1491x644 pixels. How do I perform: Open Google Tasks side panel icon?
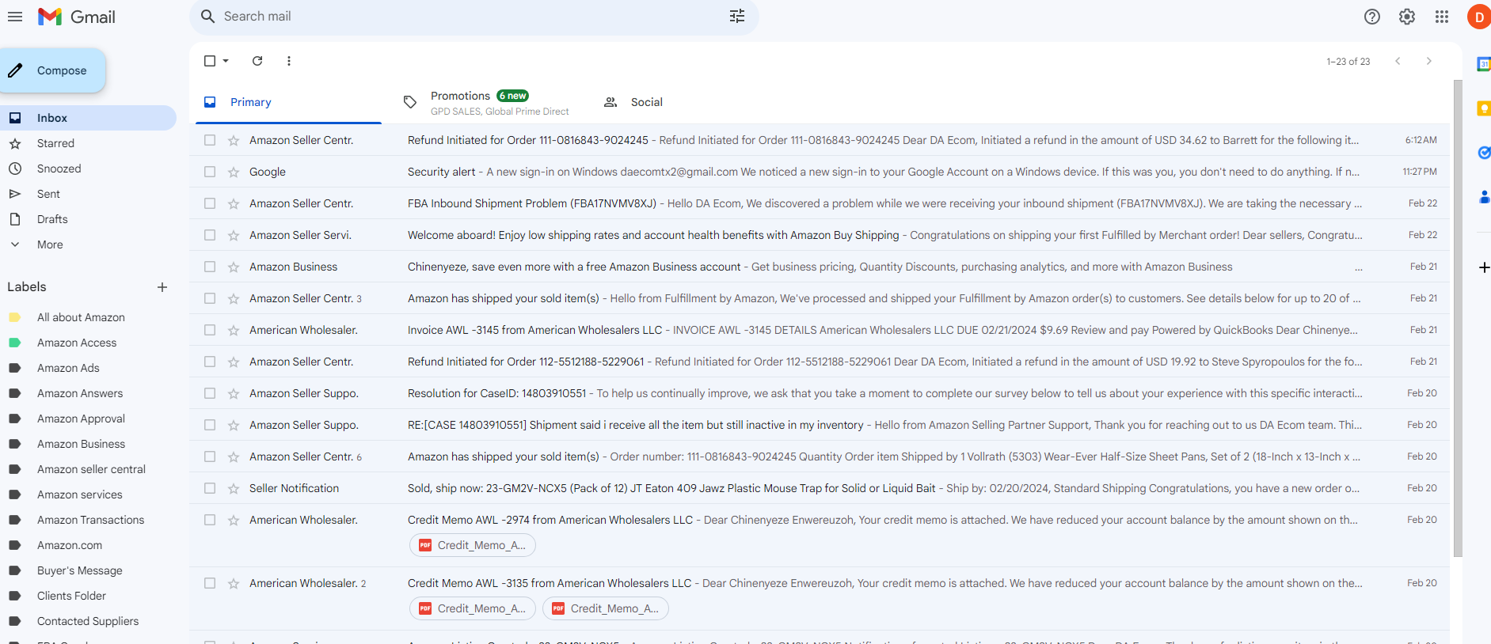pyautogui.click(x=1484, y=153)
